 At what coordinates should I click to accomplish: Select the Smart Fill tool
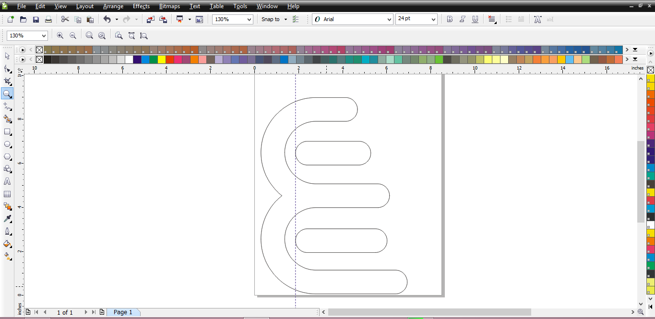pyautogui.click(x=7, y=118)
